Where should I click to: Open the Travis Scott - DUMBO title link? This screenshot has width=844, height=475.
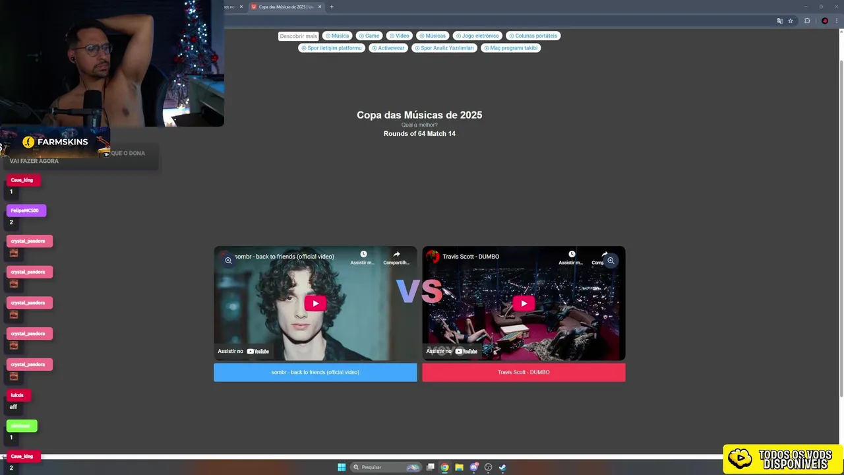[471, 257]
